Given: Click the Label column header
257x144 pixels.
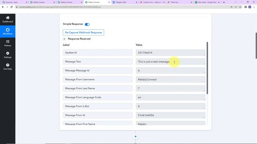Looking at the screenshot, I should 66,45.
